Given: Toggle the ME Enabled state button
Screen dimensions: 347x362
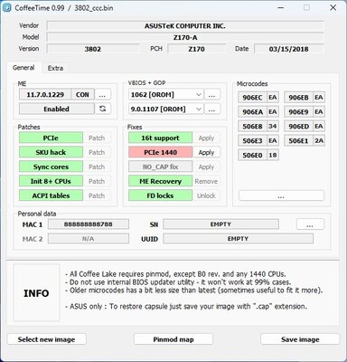Looking at the screenshot, I should click(57, 109).
